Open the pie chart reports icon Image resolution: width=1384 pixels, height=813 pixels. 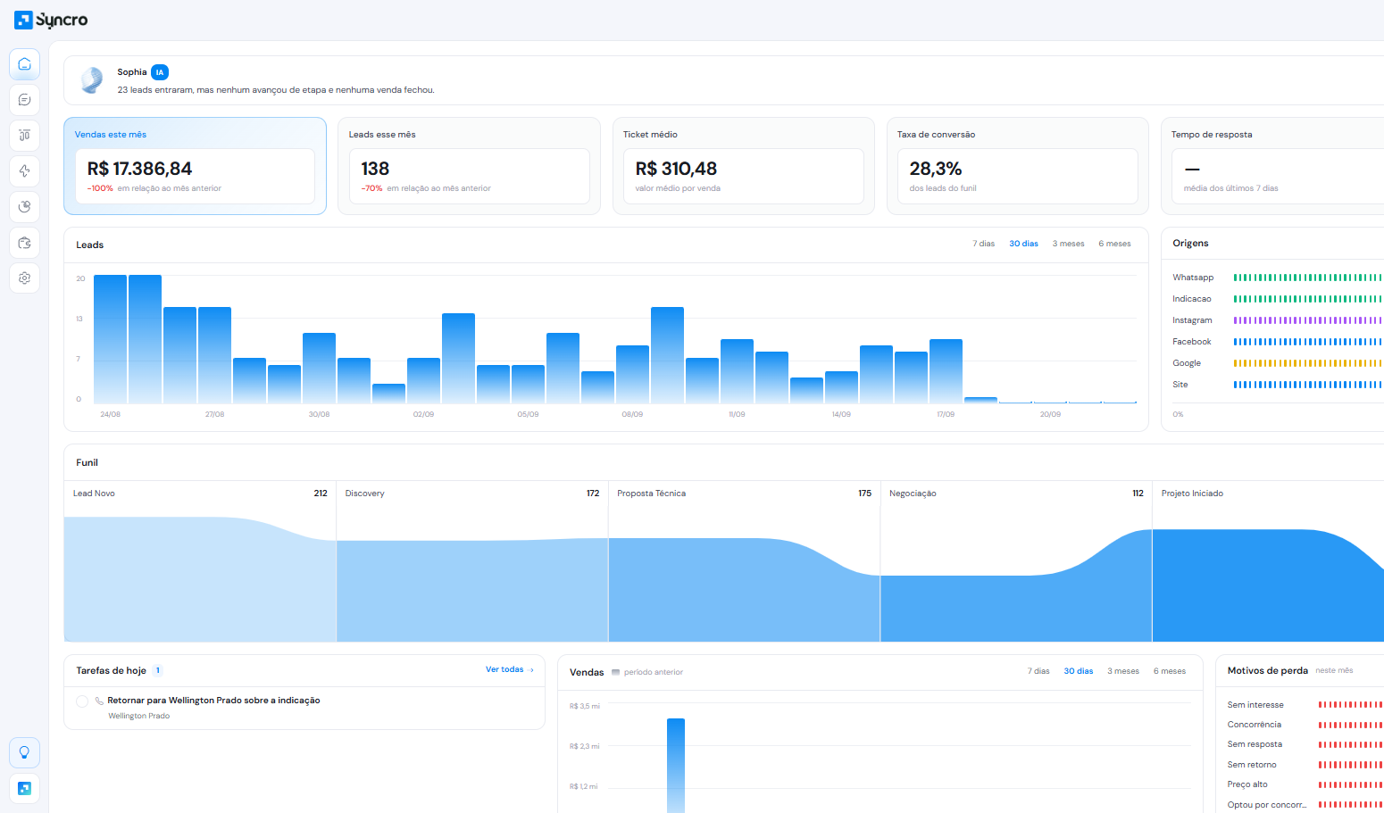point(24,207)
